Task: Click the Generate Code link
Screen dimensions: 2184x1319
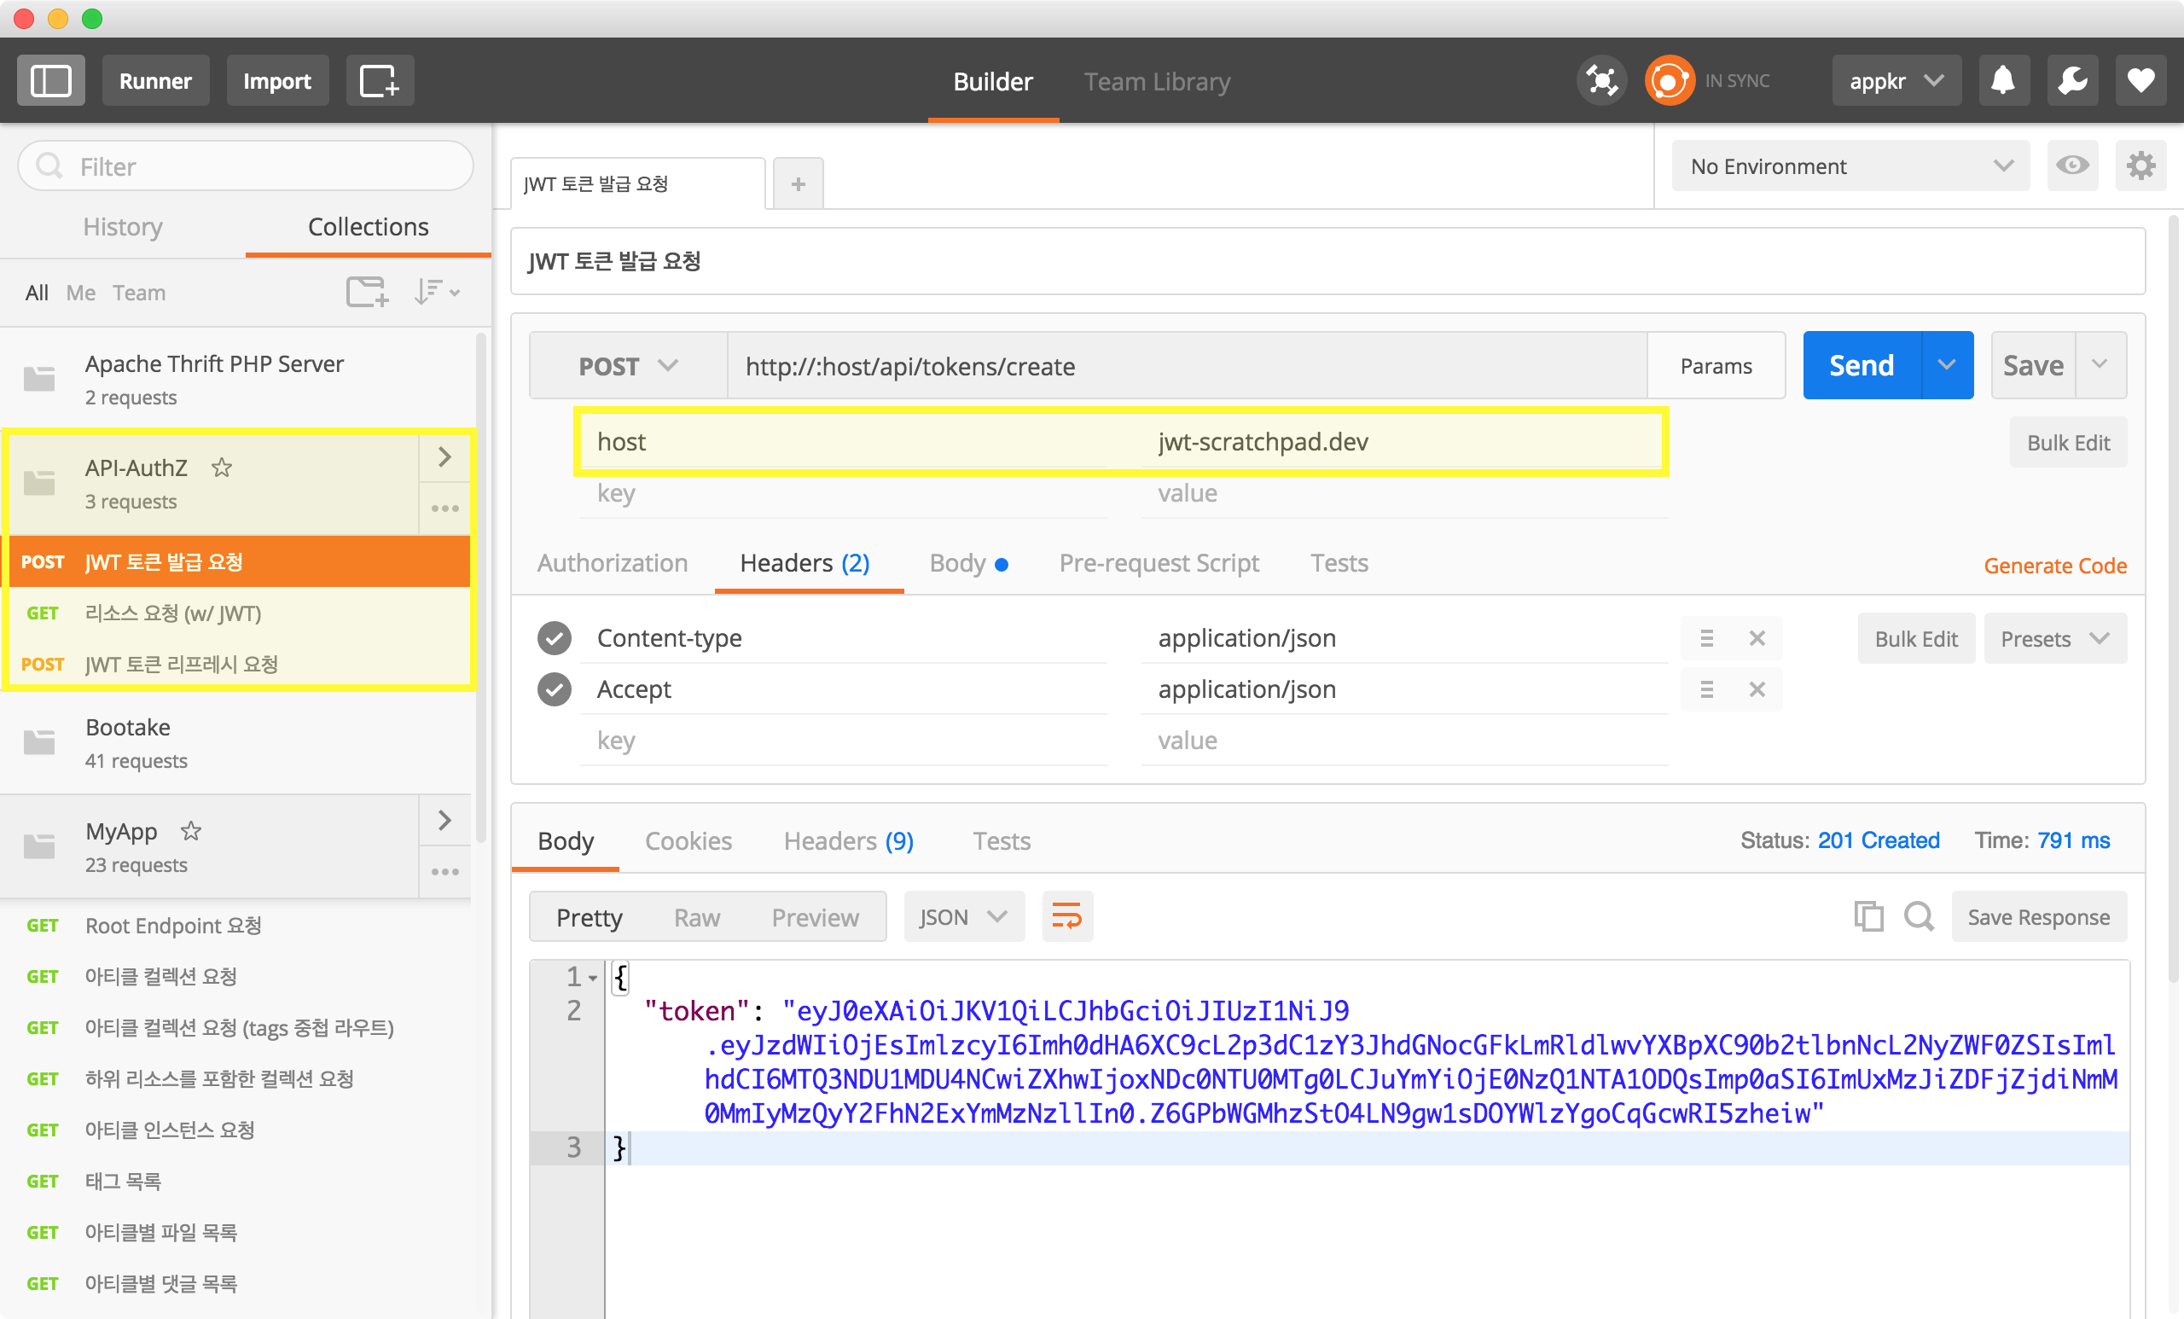Action: tap(2054, 566)
